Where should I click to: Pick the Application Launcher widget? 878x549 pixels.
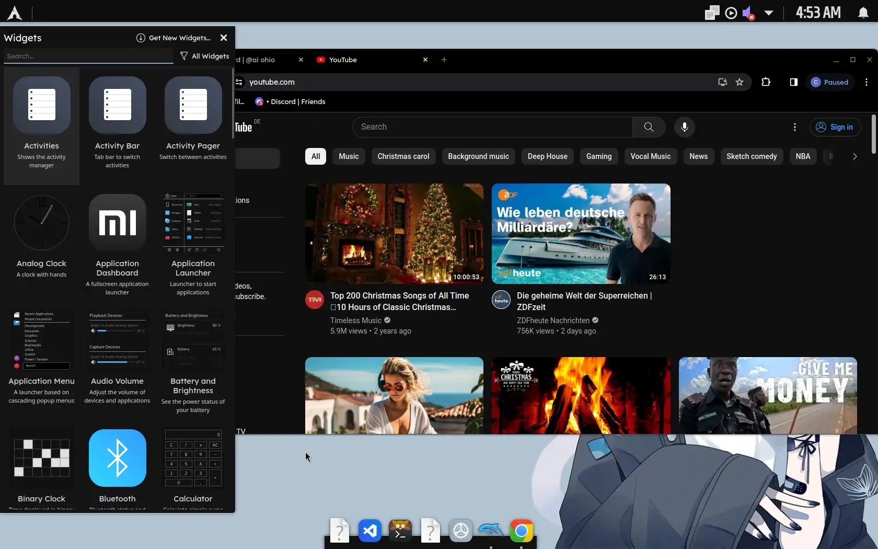point(193,243)
